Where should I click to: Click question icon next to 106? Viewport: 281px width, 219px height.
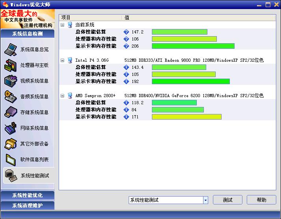[x=126, y=39]
